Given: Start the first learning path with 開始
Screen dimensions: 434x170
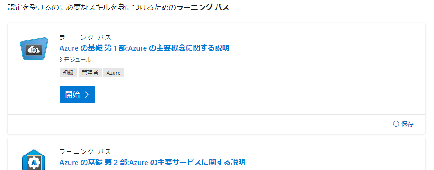Looking at the screenshot, I should 77,94.
